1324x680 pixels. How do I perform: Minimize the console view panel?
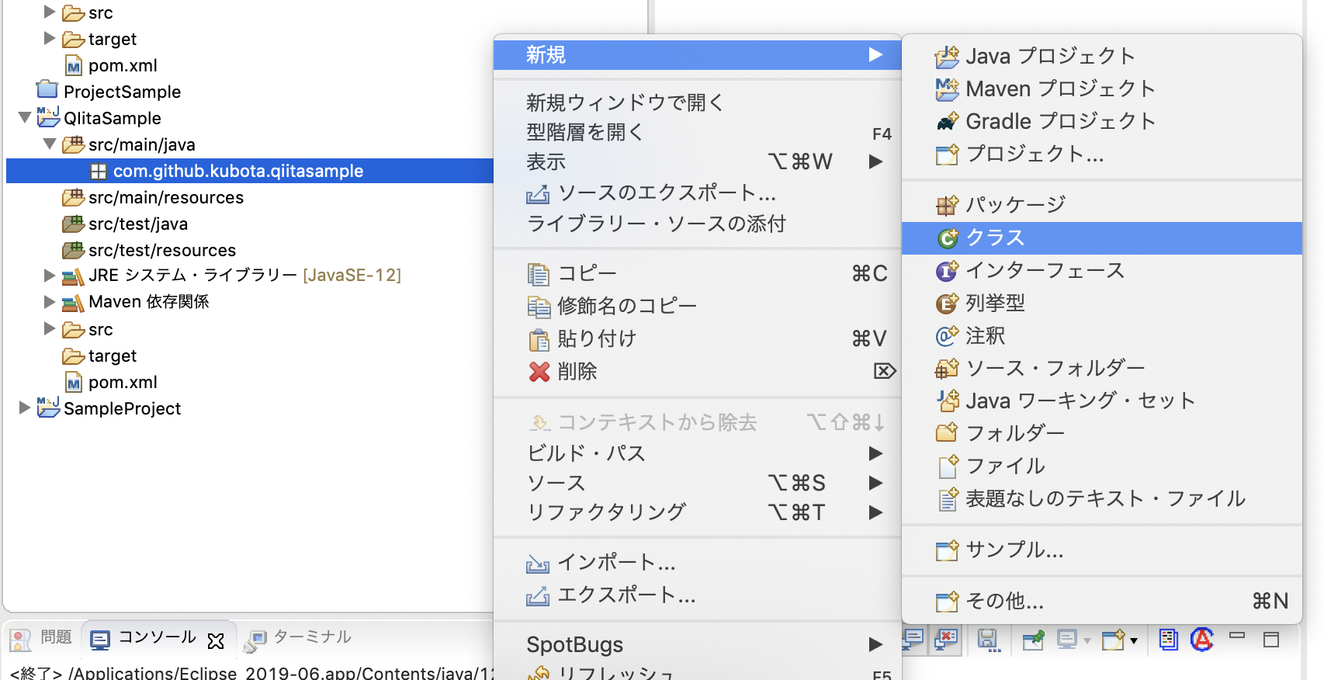(1237, 637)
